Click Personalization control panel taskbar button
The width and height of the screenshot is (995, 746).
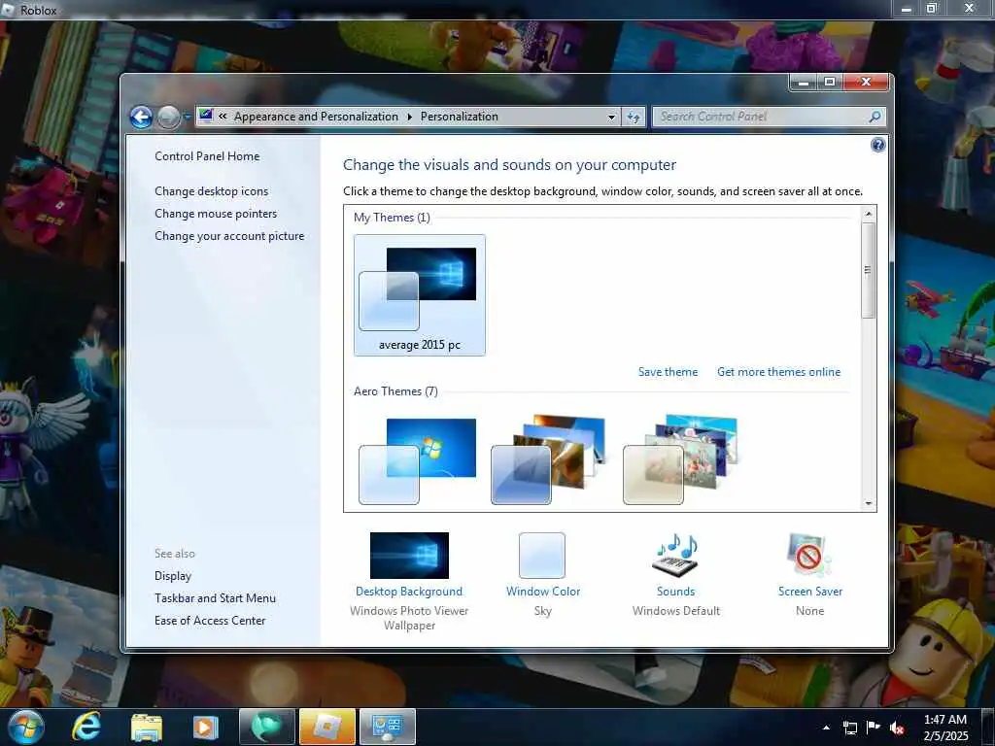388,727
